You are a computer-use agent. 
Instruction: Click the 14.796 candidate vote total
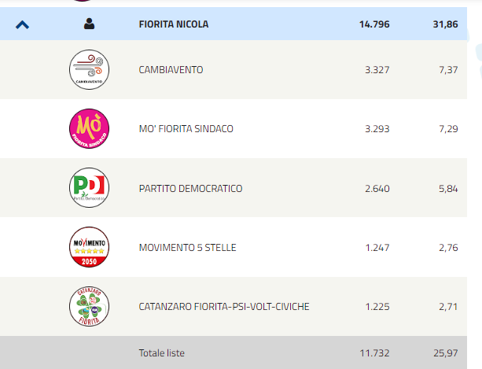pyautogui.click(x=374, y=24)
